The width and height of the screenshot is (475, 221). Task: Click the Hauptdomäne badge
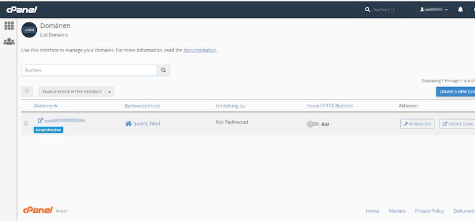pyautogui.click(x=49, y=130)
